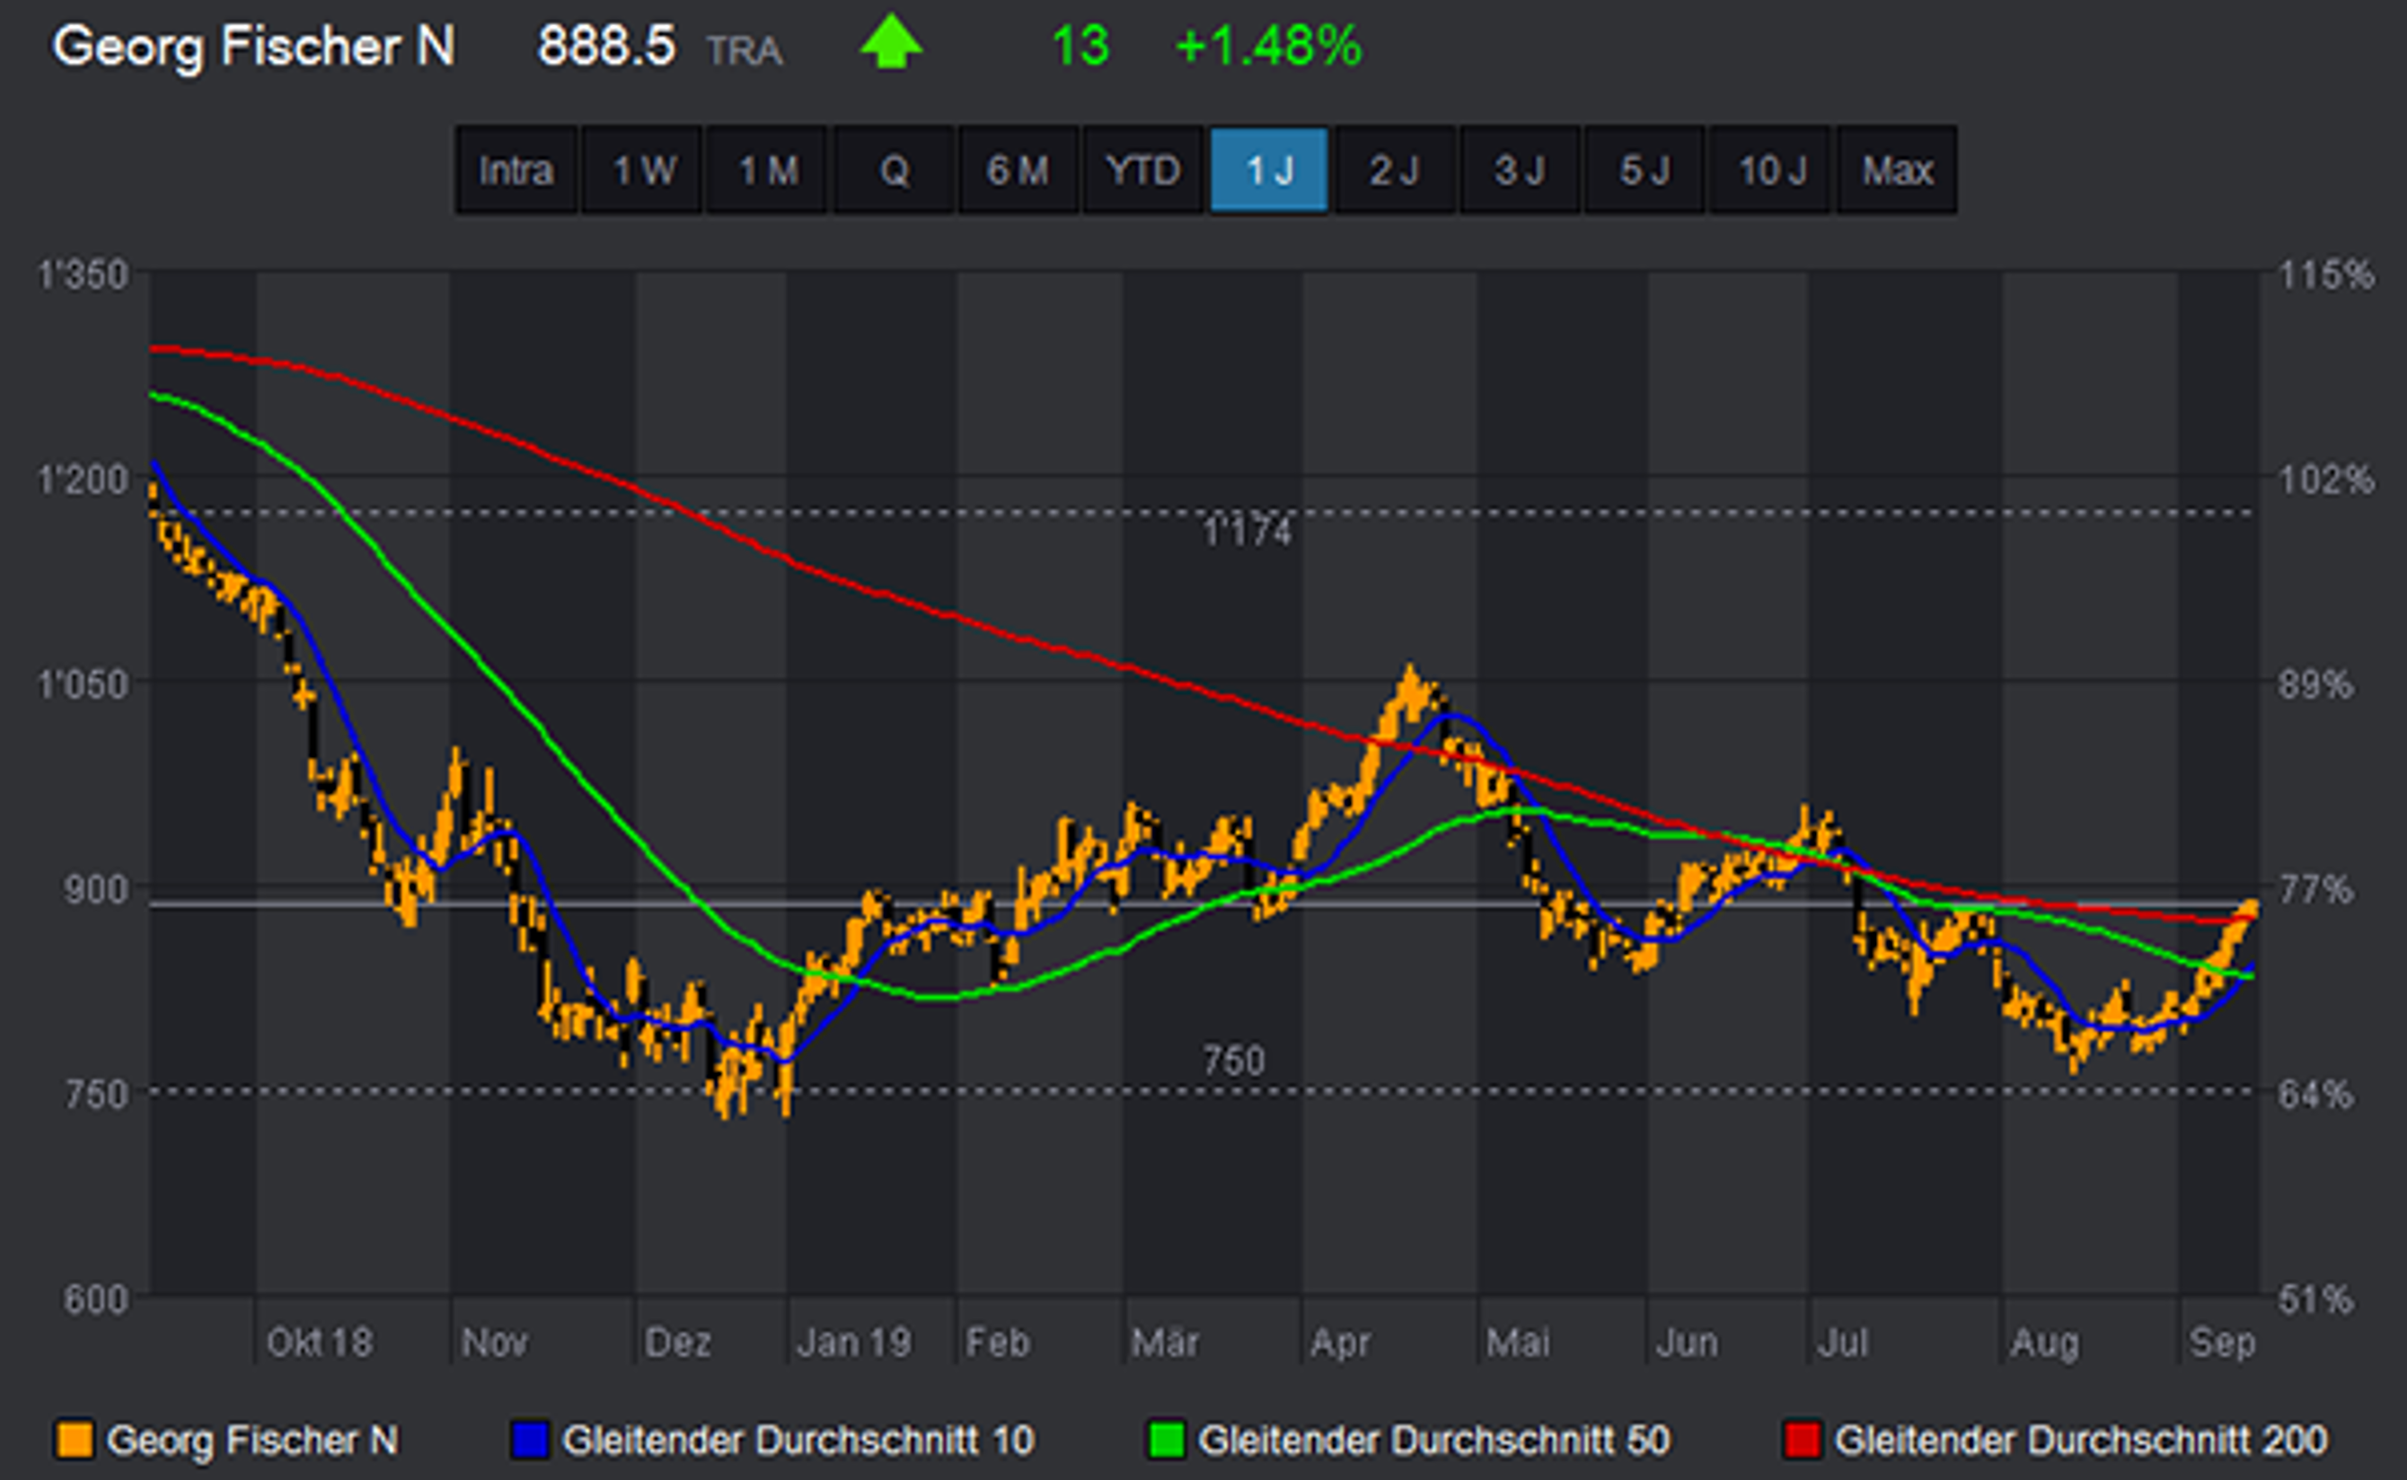Switch chart to 3 J range

pos(1521,171)
